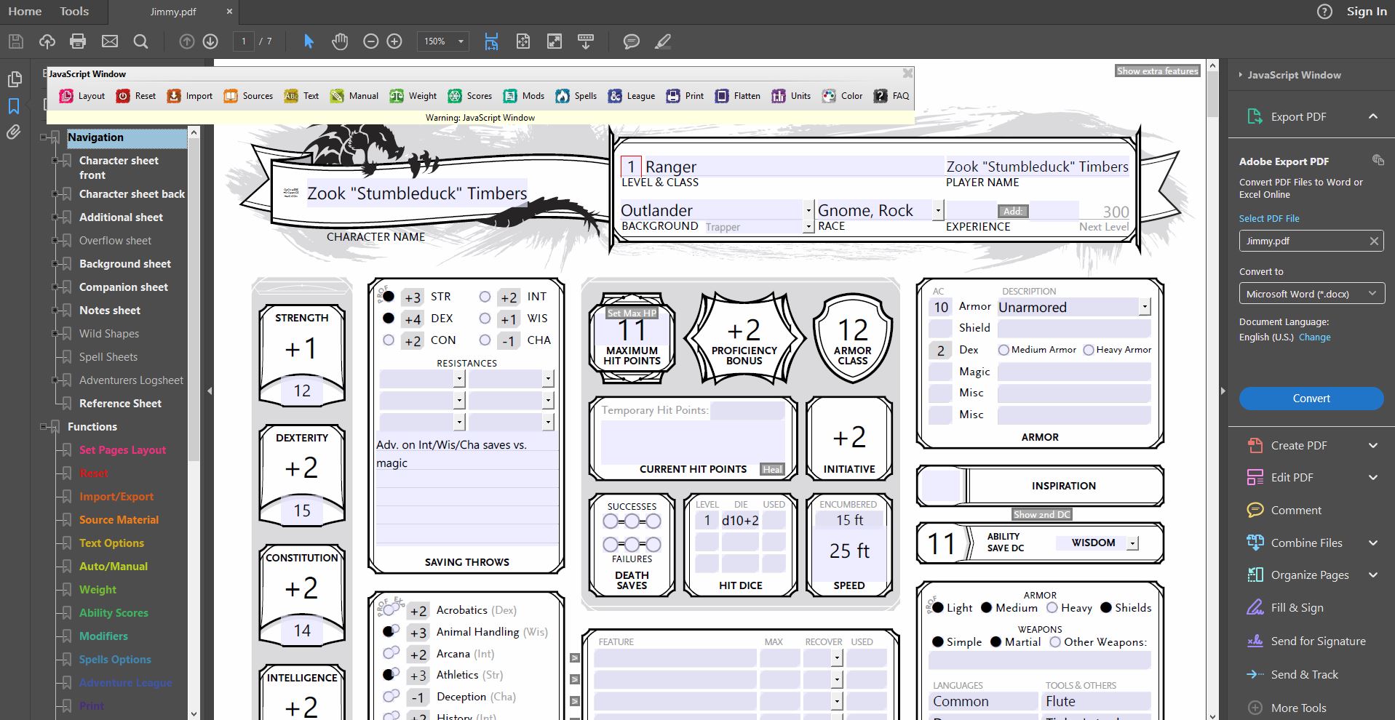Click the Set Max HP button
This screenshot has width=1395, height=720.
point(632,313)
